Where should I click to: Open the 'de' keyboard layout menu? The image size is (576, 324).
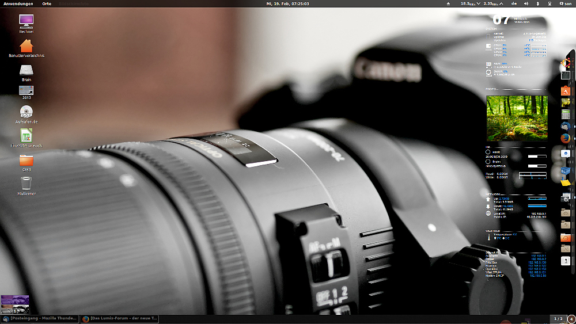[513, 3]
